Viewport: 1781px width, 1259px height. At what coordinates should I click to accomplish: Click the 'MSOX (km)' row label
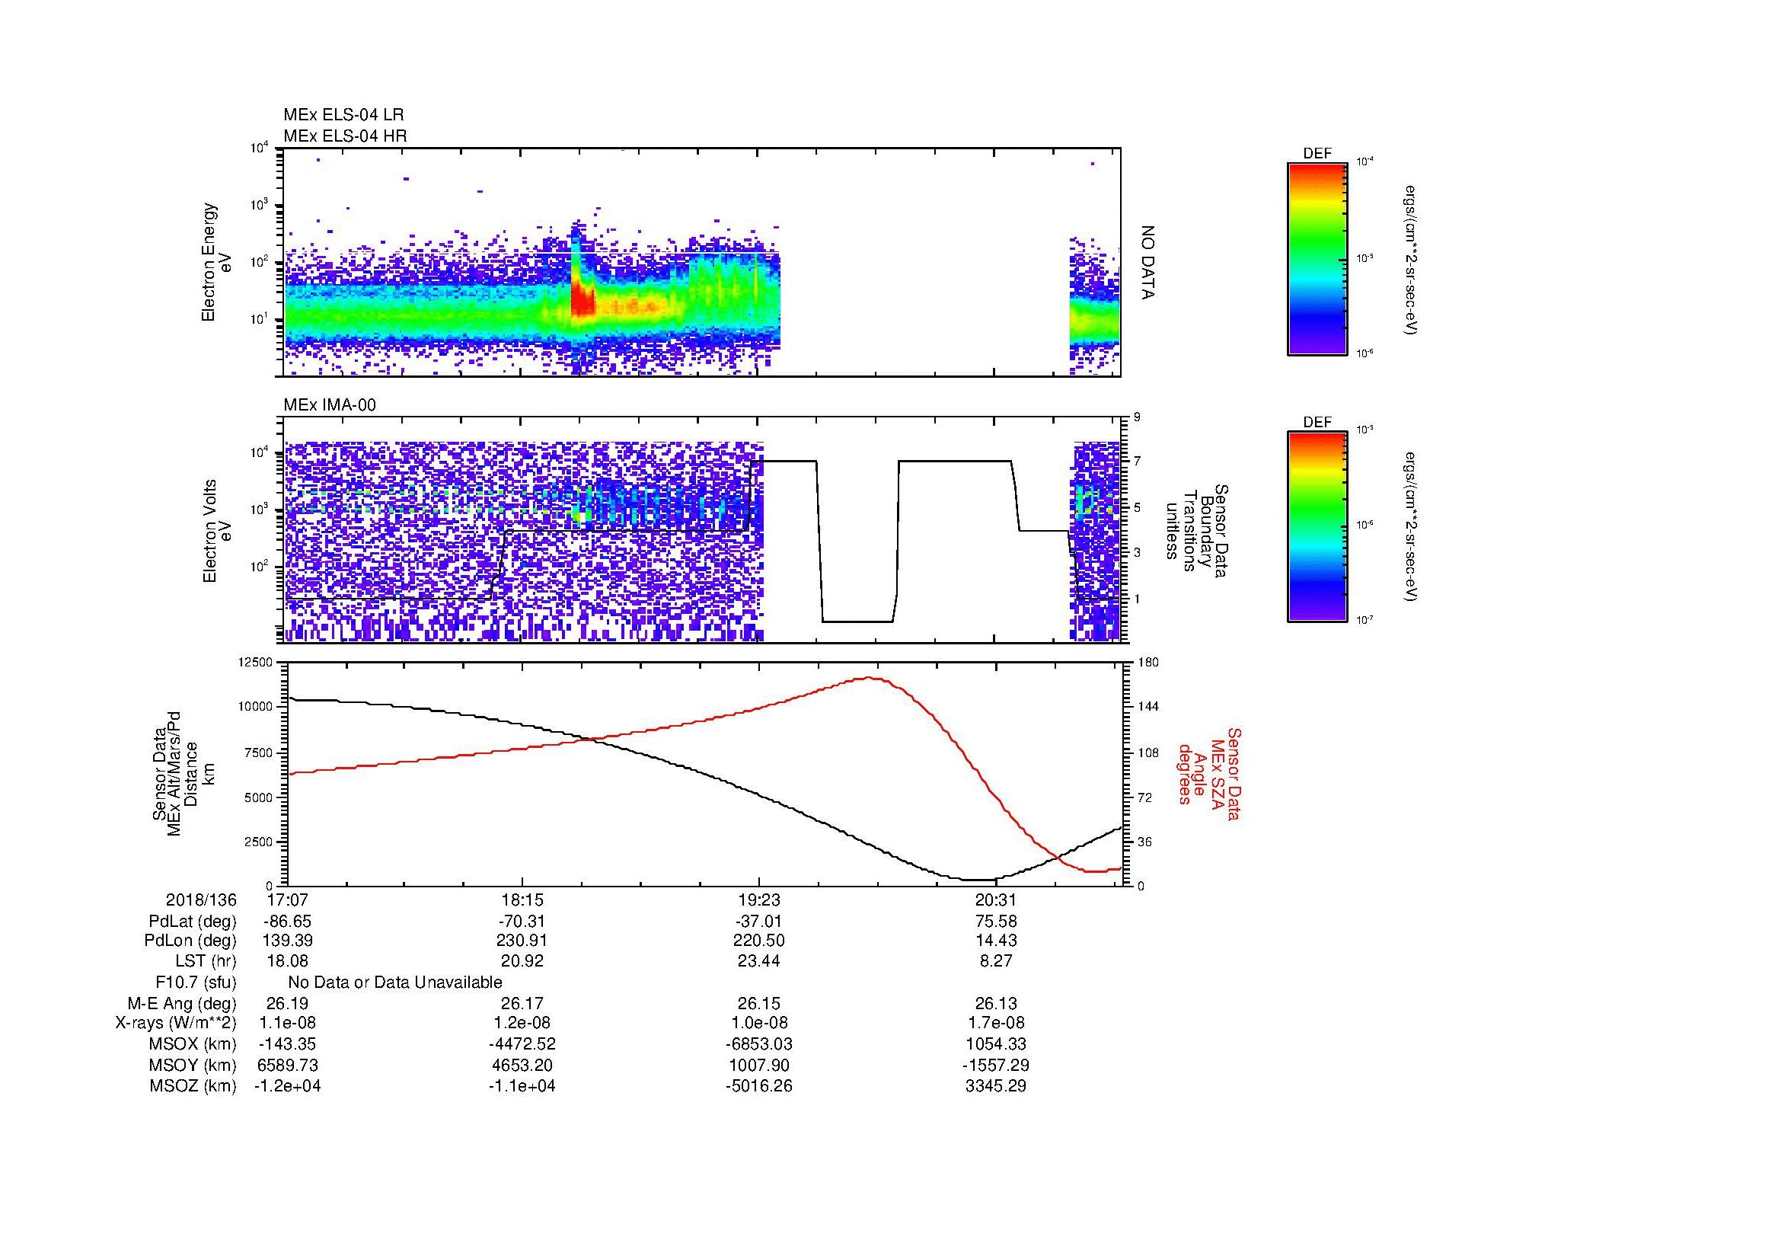click(x=193, y=1044)
